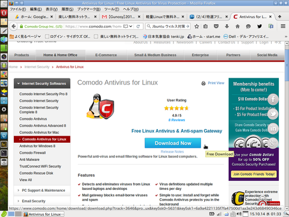The height and width of the screenshot is (217, 289).
Task: Open the 8 Reviews link
Action: 176,120
